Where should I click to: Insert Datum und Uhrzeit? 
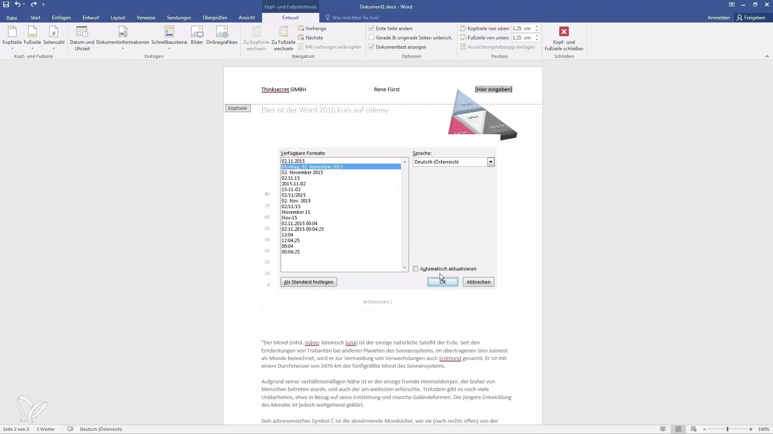[82, 38]
